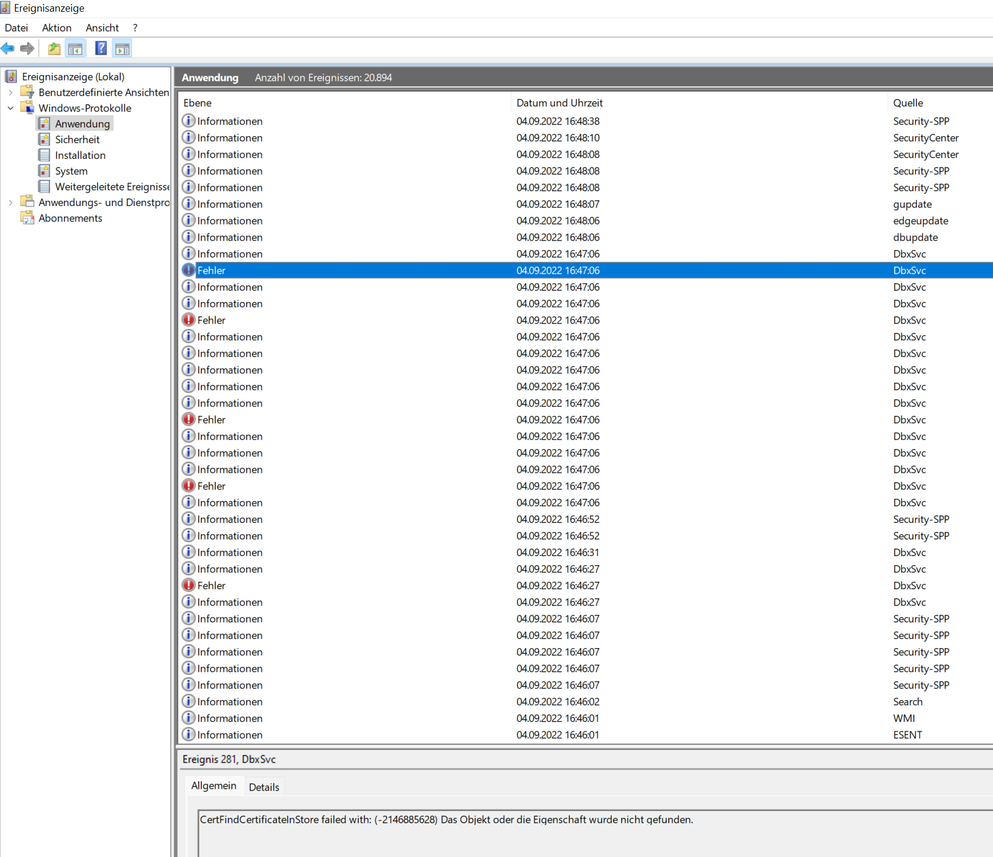Sort events by Ebene column header
This screenshot has width=993, height=857.
click(x=345, y=103)
